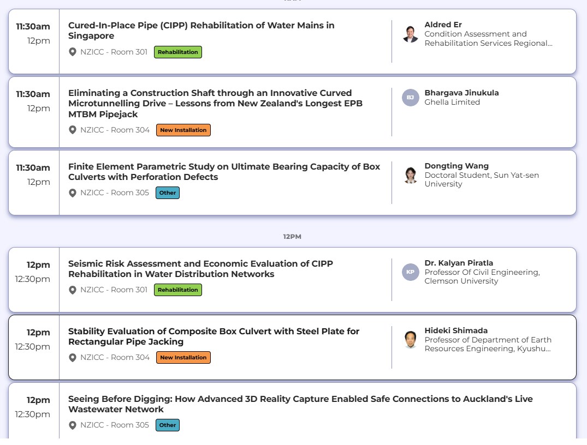
Task: Open Hideki Shimada's profile photo
Action: (411, 340)
